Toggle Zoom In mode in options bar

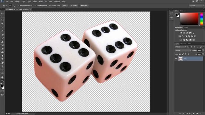tap(10, 6)
